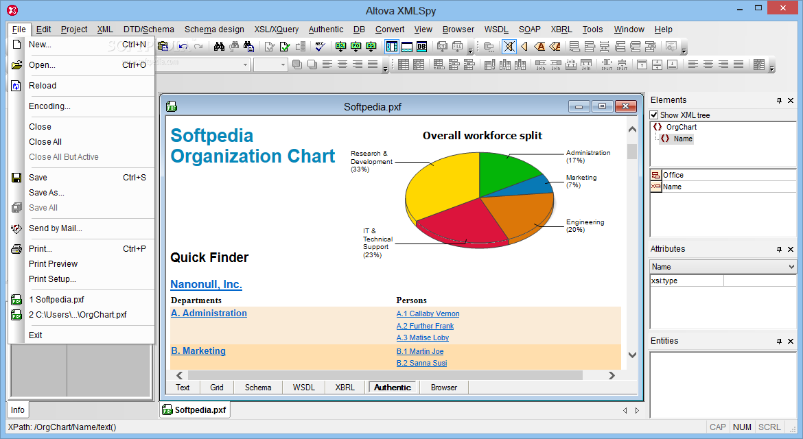Open the wide font combo box dropdown
803x439 pixels.
245,64
